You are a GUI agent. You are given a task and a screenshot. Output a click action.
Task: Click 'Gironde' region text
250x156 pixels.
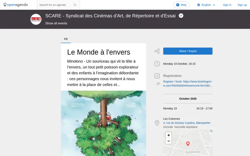[x=168, y=127]
